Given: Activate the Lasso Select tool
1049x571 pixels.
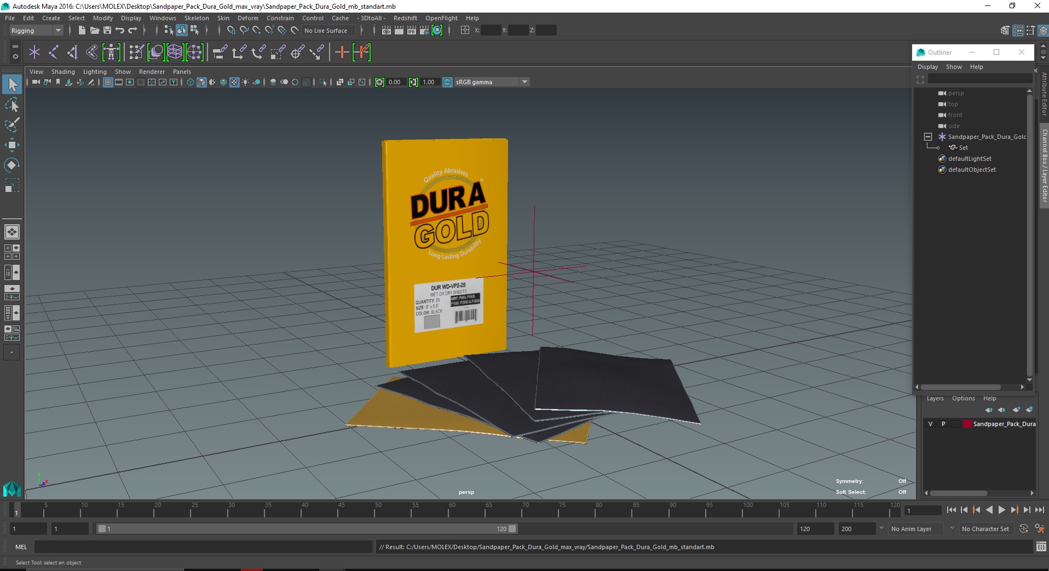Looking at the screenshot, I should click(x=12, y=104).
